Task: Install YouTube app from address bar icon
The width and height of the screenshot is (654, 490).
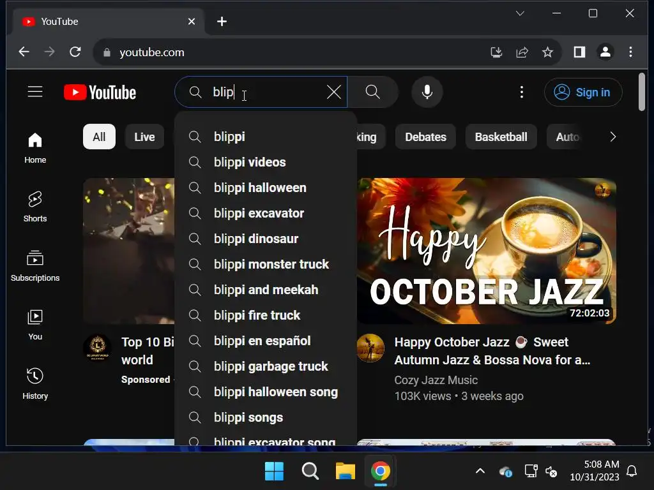Action: click(x=496, y=52)
